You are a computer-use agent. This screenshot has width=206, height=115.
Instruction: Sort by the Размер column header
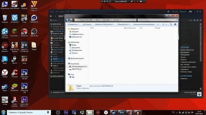157,28
